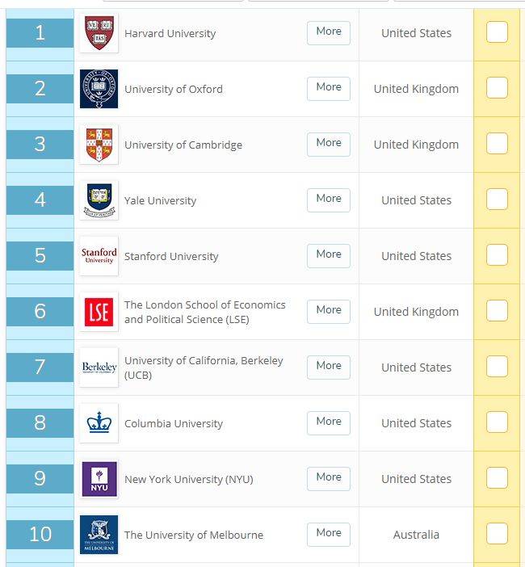
Task: Tick the checkbox in Stanford University row
Action: 497,254
